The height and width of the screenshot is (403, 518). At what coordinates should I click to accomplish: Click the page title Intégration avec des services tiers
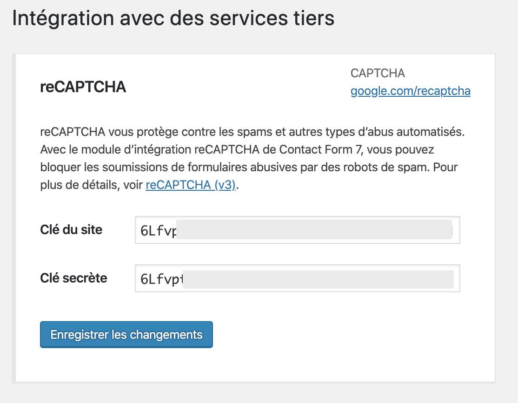click(x=173, y=18)
